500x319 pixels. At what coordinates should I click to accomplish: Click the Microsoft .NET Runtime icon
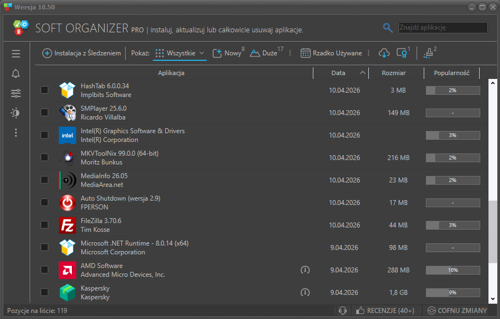pyautogui.click(x=68, y=248)
